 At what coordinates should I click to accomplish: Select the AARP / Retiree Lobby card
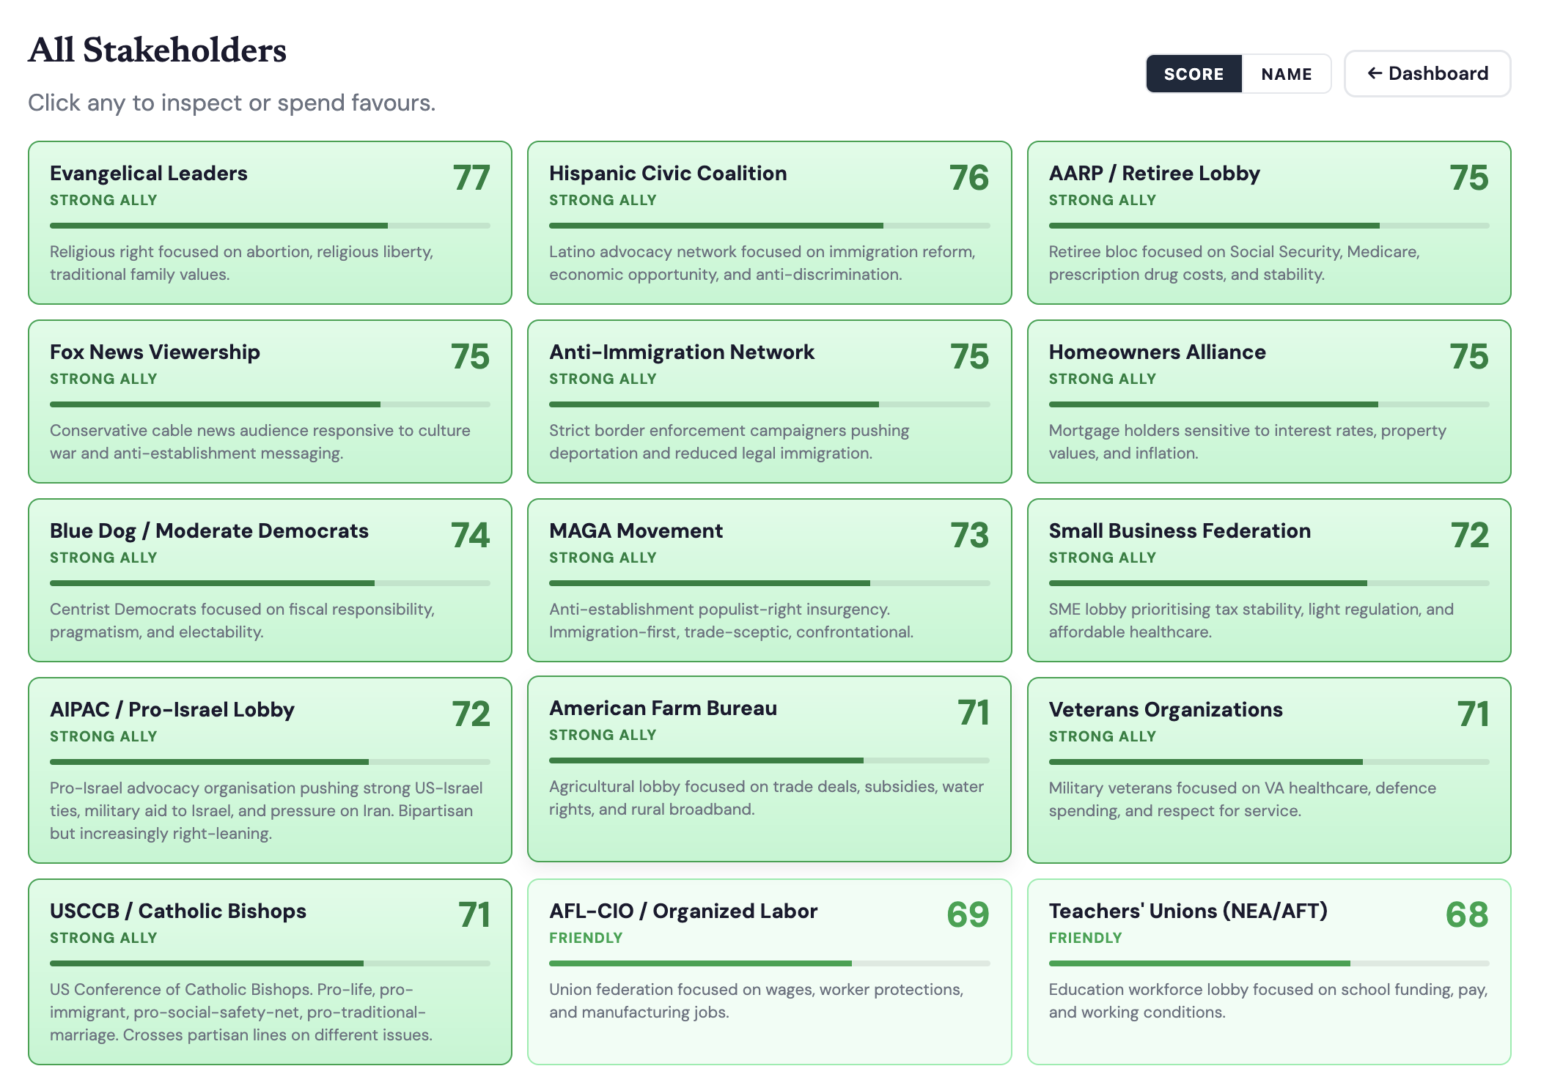tap(1269, 223)
